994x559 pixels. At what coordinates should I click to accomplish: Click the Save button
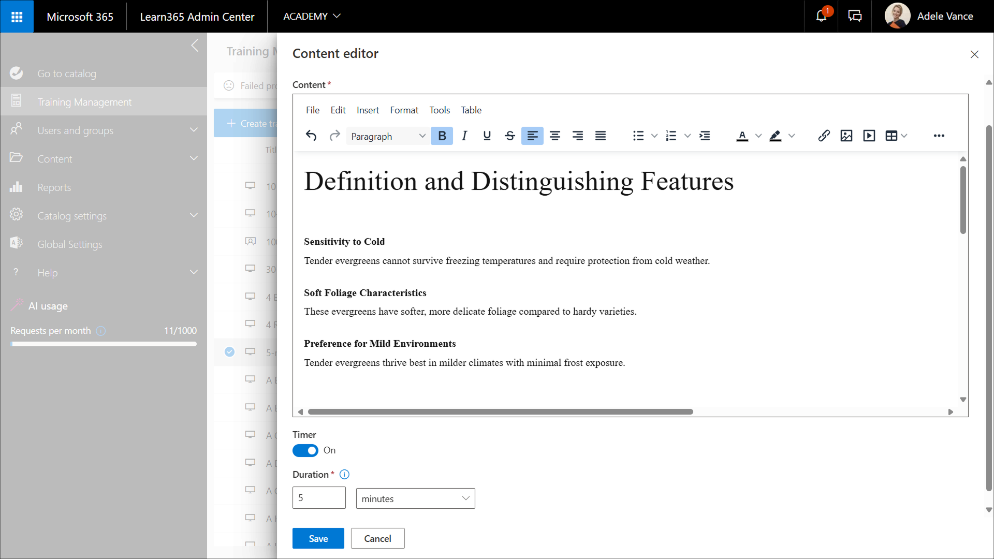coord(318,538)
